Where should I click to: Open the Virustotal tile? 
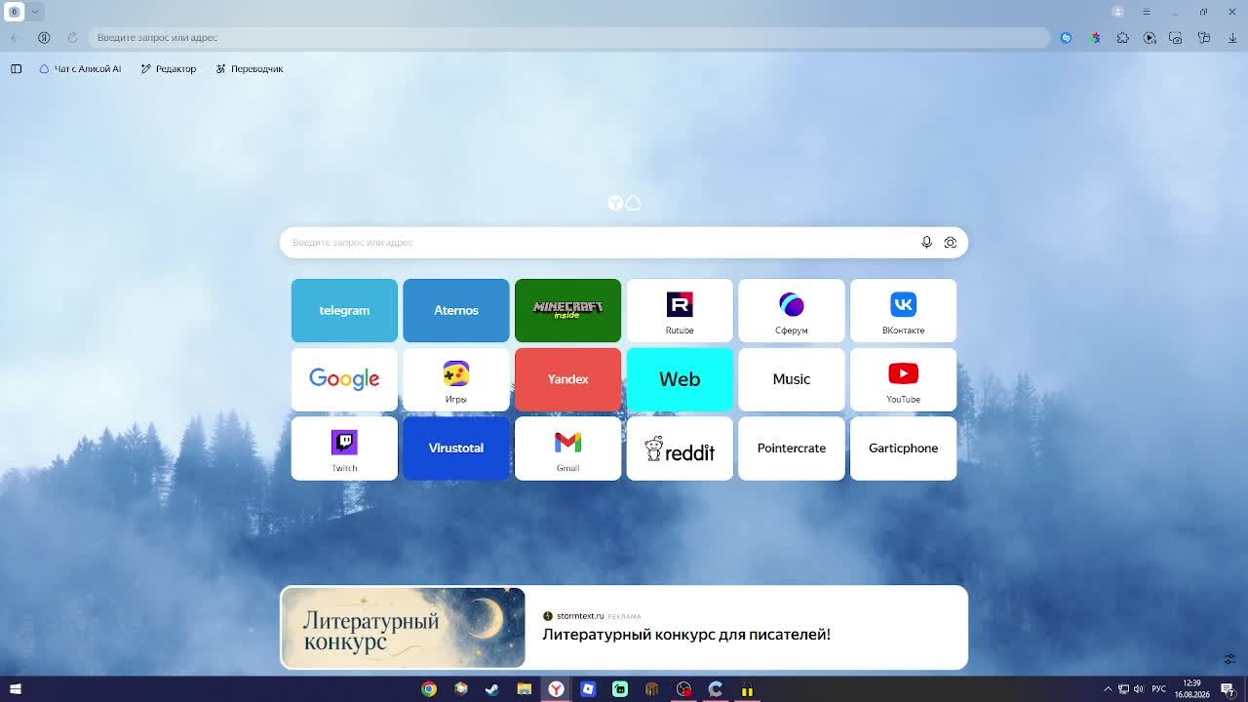456,448
